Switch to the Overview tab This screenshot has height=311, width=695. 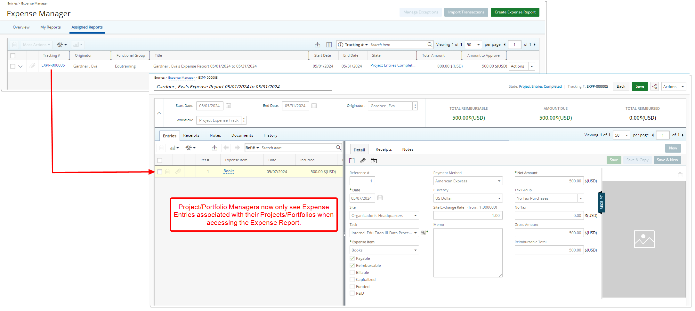coord(21,27)
